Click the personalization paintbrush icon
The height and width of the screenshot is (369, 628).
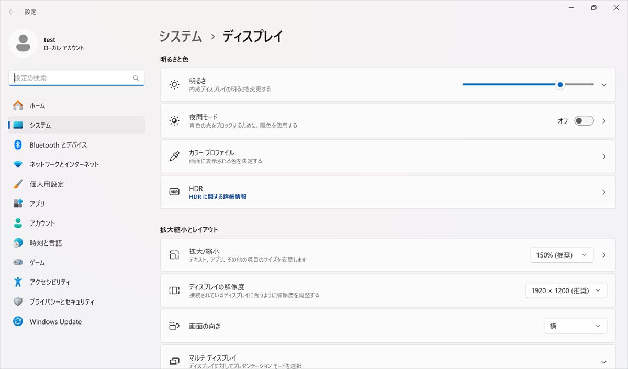18,184
